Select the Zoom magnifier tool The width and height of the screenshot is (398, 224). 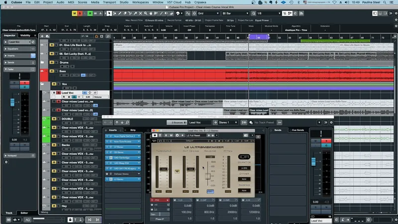click(146, 13)
